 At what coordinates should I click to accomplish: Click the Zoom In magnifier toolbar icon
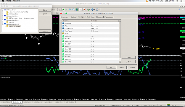click(x=70, y=9)
